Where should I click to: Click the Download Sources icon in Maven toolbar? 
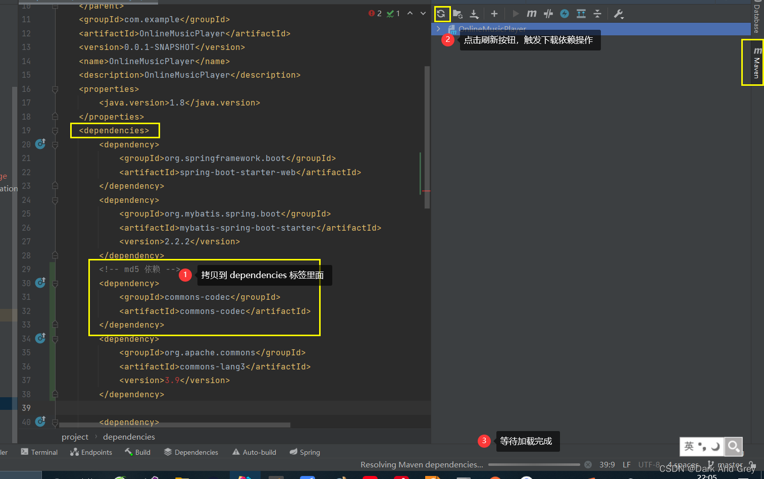click(474, 14)
